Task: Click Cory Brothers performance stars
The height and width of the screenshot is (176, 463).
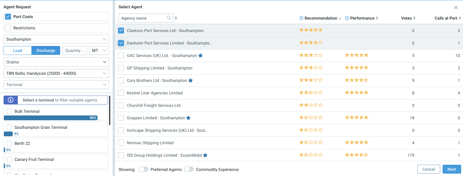Action: (357, 80)
